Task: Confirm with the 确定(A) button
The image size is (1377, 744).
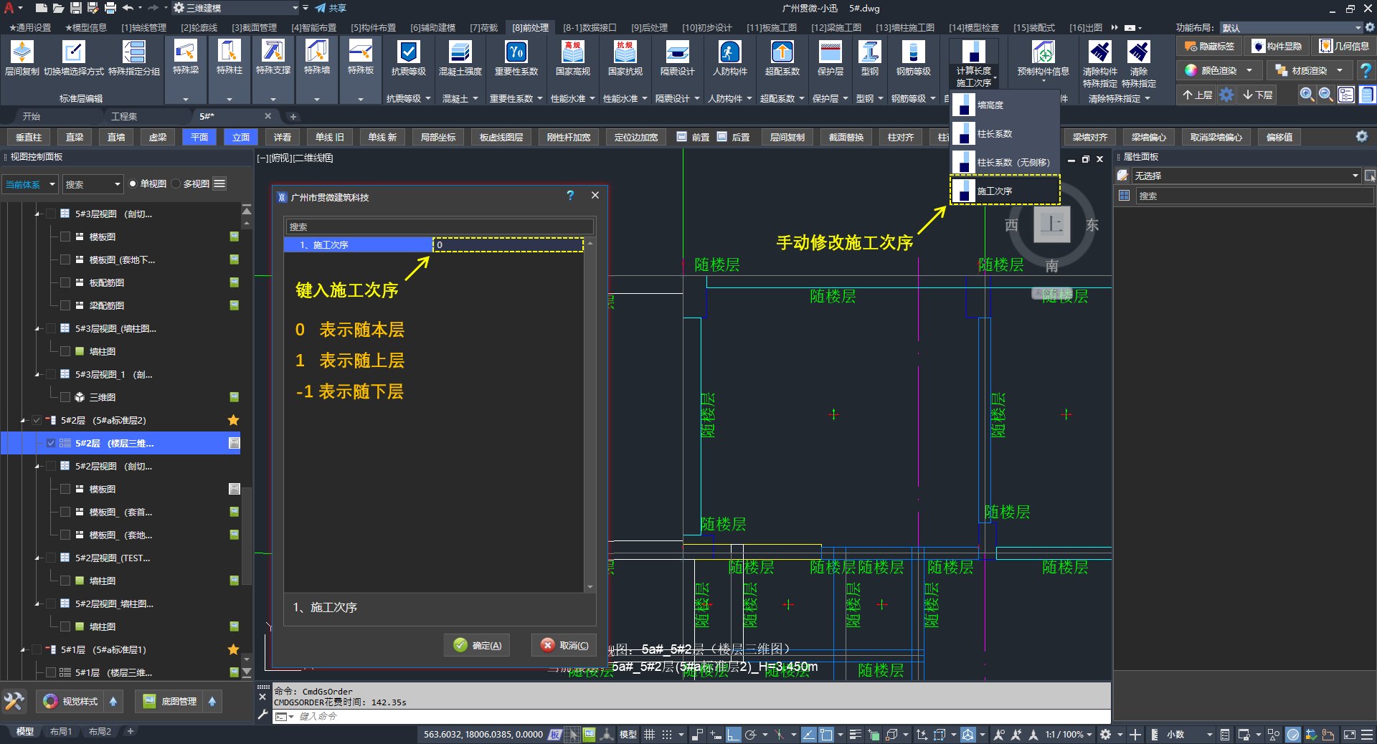Action: tap(477, 645)
